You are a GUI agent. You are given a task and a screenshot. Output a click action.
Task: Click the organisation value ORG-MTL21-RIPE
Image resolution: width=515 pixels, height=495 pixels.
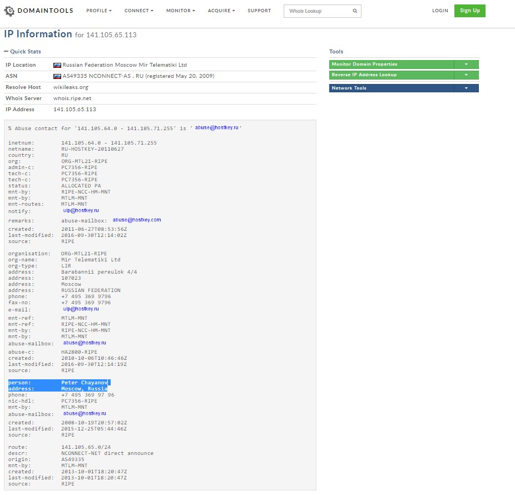(x=84, y=254)
